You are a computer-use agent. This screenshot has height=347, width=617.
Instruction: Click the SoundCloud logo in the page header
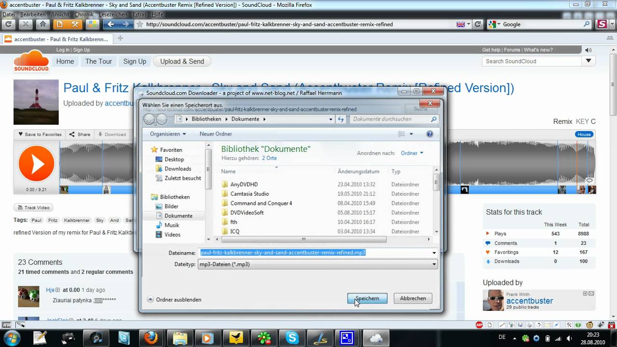coord(31,61)
